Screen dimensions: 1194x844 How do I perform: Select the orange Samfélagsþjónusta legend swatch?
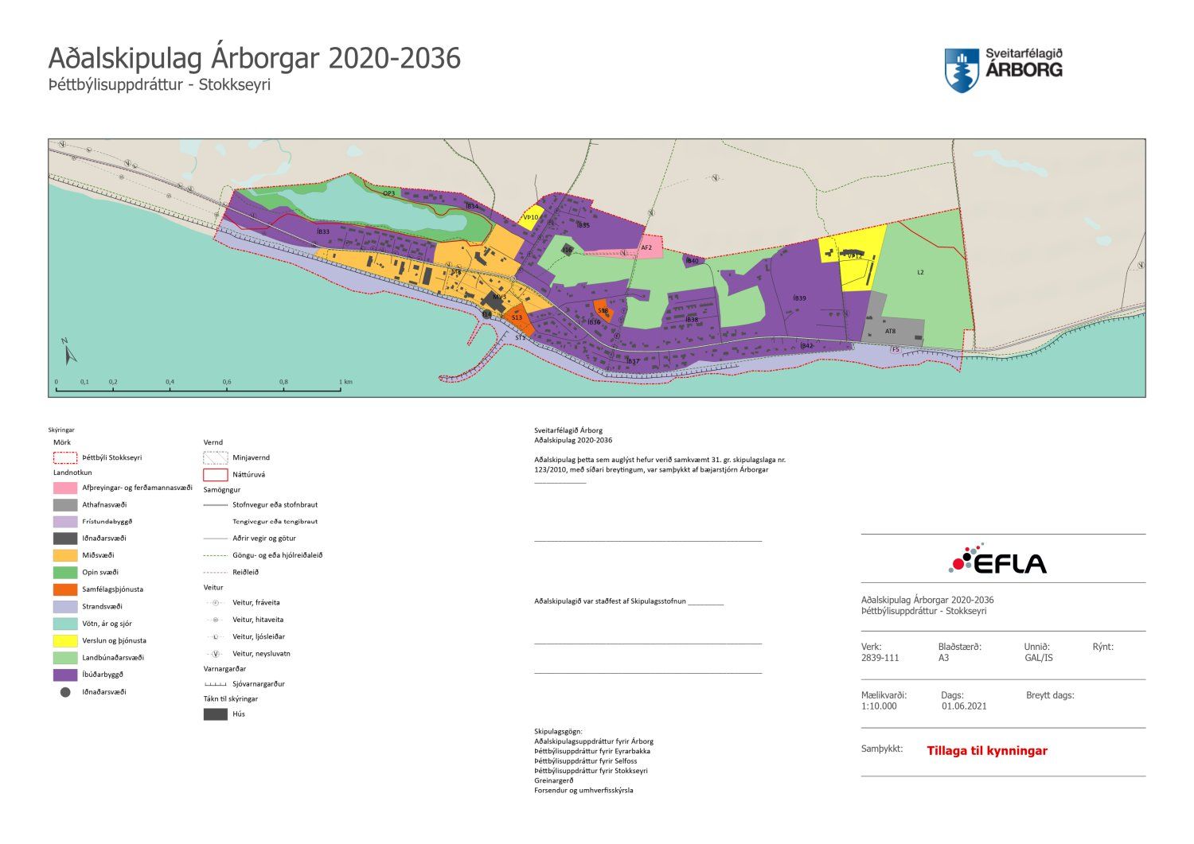click(x=65, y=589)
